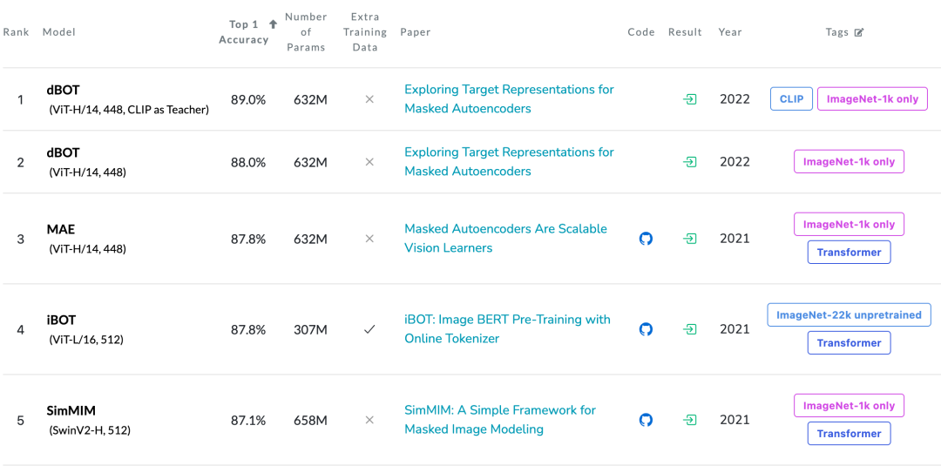The width and height of the screenshot is (941, 466).
Task: Open result link icon for rank 2 dBOT
Action: point(690,162)
